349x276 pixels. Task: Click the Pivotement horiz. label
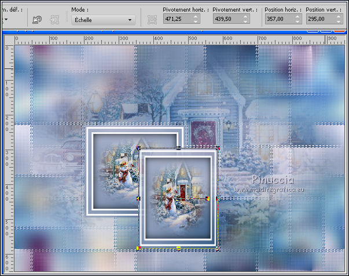(186, 10)
